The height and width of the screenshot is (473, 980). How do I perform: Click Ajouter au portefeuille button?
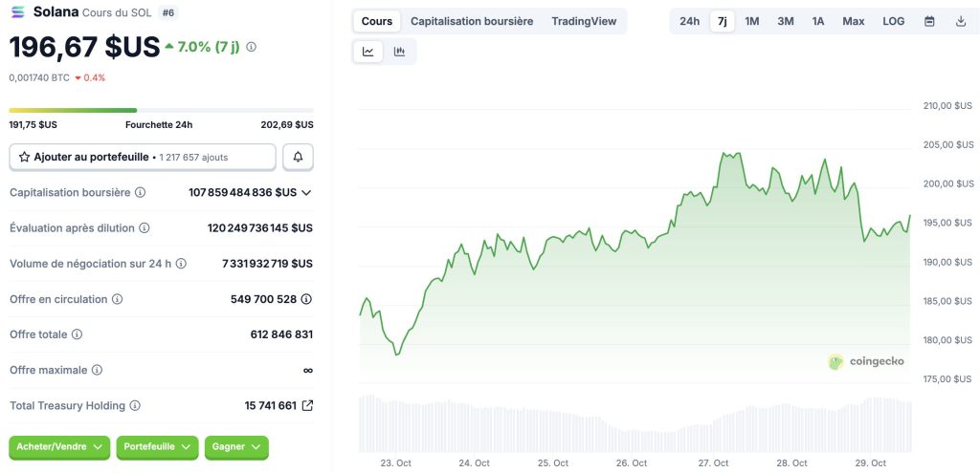click(143, 157)
